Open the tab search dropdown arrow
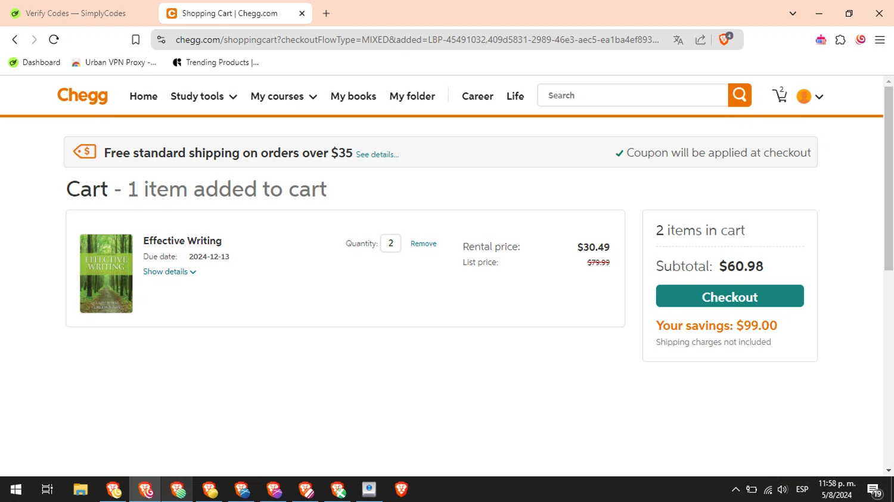This screenshot has height=502, width=894. [x=793, y=13]
